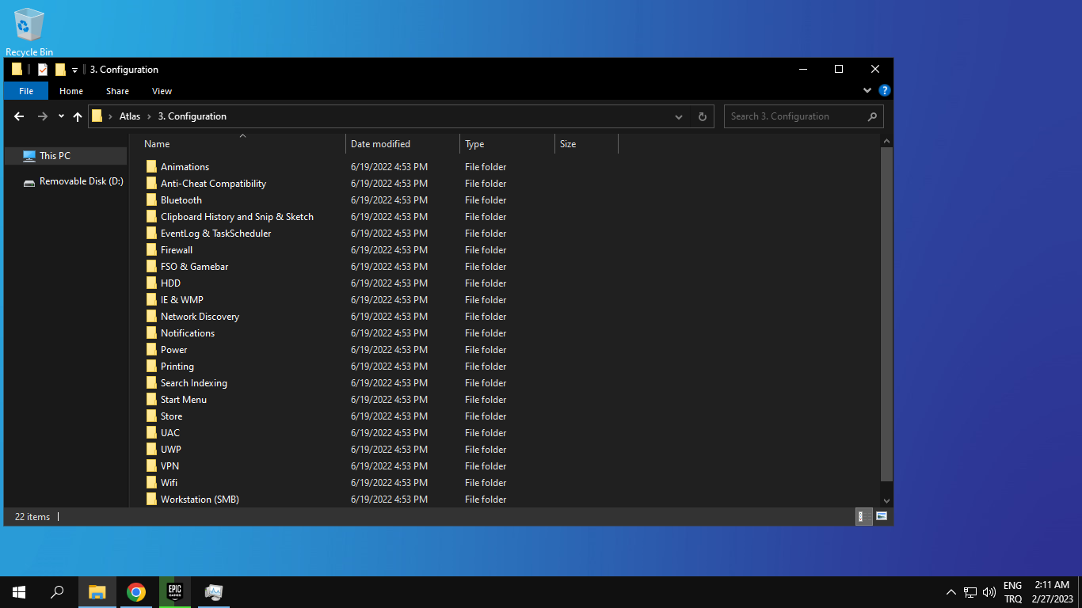This screenshot has height=608, width=1082.
Task: Select the Start Menu folder name
Action: coord(184,400)
